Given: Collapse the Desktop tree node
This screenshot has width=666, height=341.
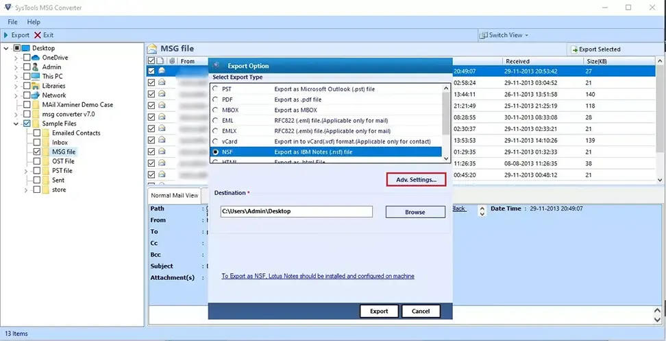Looking at the screenshot, I should (x=6, y=48).
